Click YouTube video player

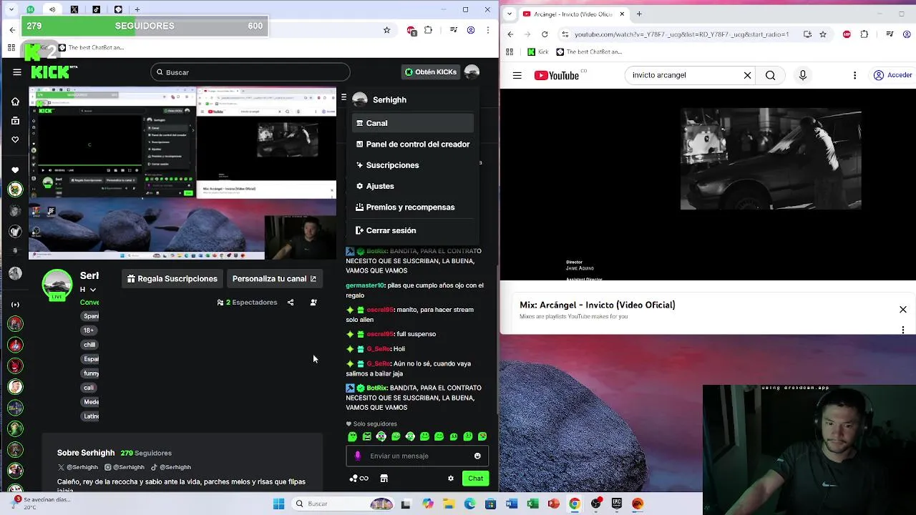pyautogui.click(x=708, y=185)
